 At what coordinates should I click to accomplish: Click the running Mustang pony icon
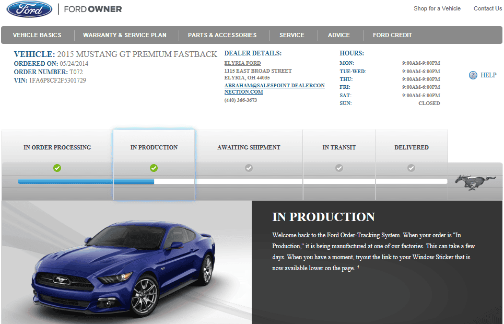(x=475, y=182)
